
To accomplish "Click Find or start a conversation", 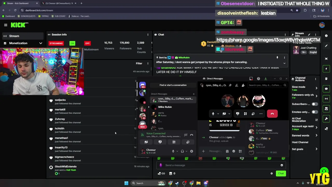I will coord(173,85).
